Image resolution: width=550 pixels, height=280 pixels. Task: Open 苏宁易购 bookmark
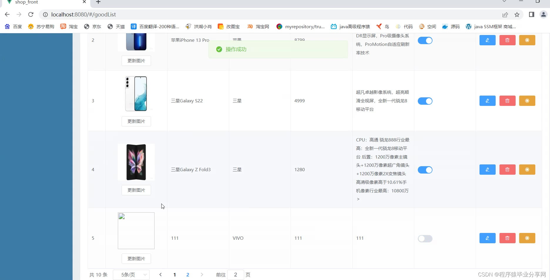tap(41, 26)
